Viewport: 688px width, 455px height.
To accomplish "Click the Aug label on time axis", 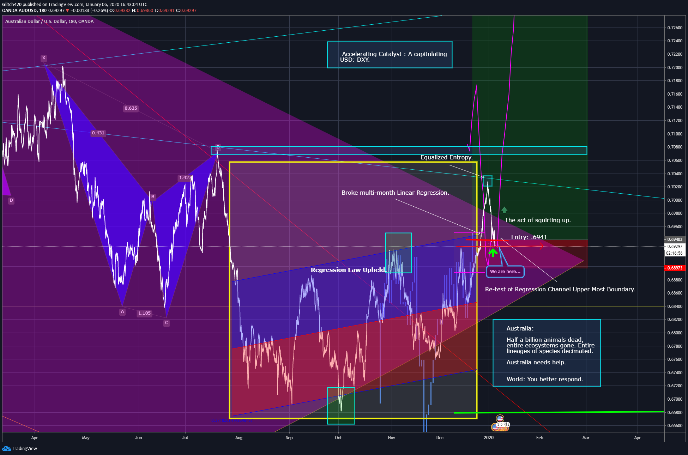I will pyautogui.click(x=239, y=438).
